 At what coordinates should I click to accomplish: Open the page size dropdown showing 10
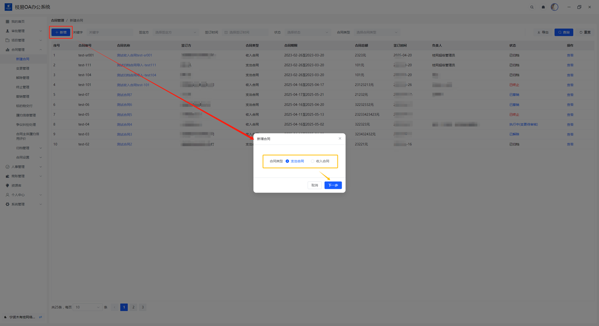(88, 307)
